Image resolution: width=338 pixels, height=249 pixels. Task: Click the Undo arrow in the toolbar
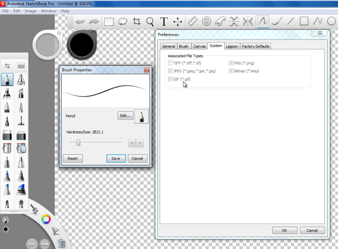[80, 21]
